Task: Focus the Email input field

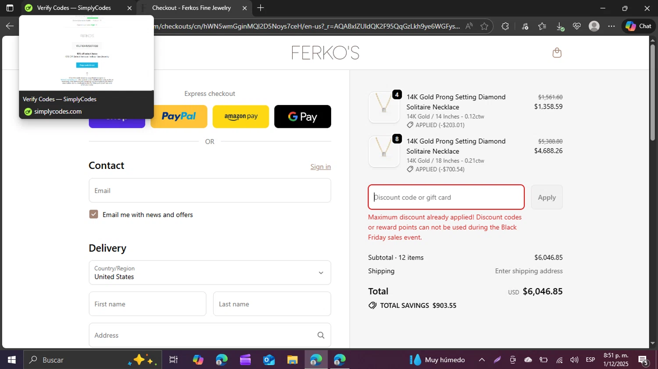Action: point(210,190)
